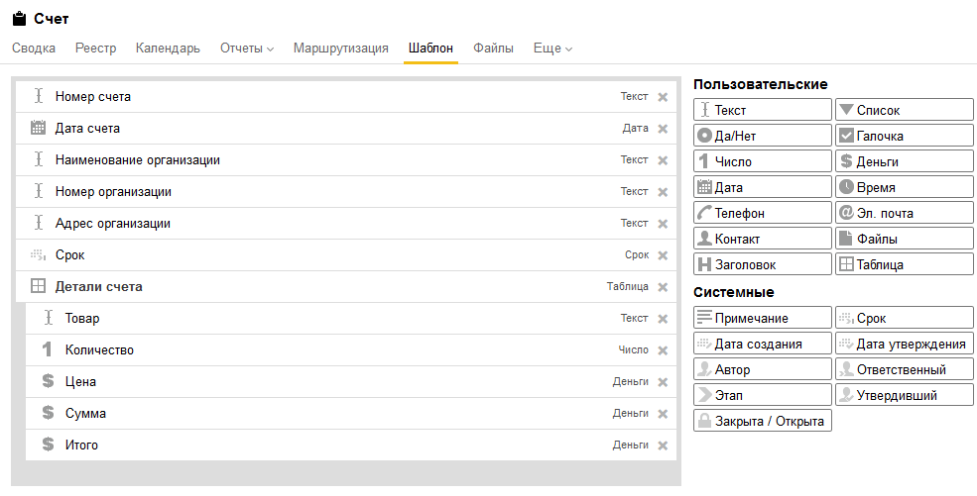Add a Да/Нет field
The height and width of the screenshot is (496, 977).
[762, 136]
